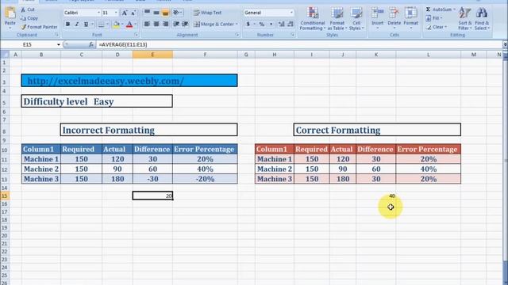Click Merge & Center button
Screen dimensions: 508x285
[214, 25]
